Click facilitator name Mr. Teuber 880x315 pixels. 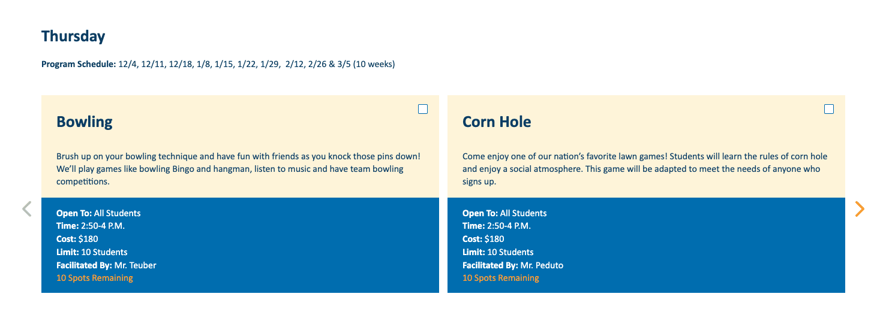click(137, 265)
